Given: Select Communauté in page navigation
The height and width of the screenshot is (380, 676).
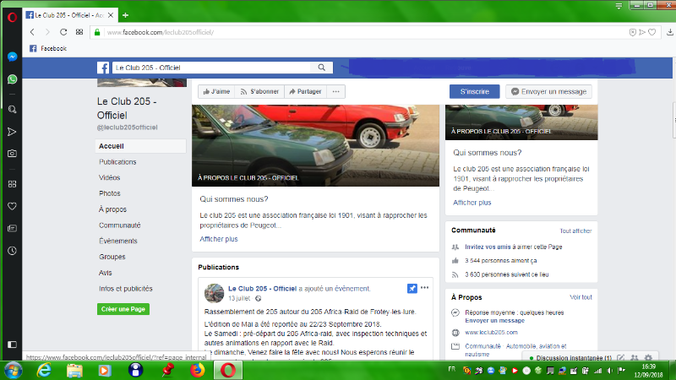Looking at the screenshot, I should tap(119, 225).
